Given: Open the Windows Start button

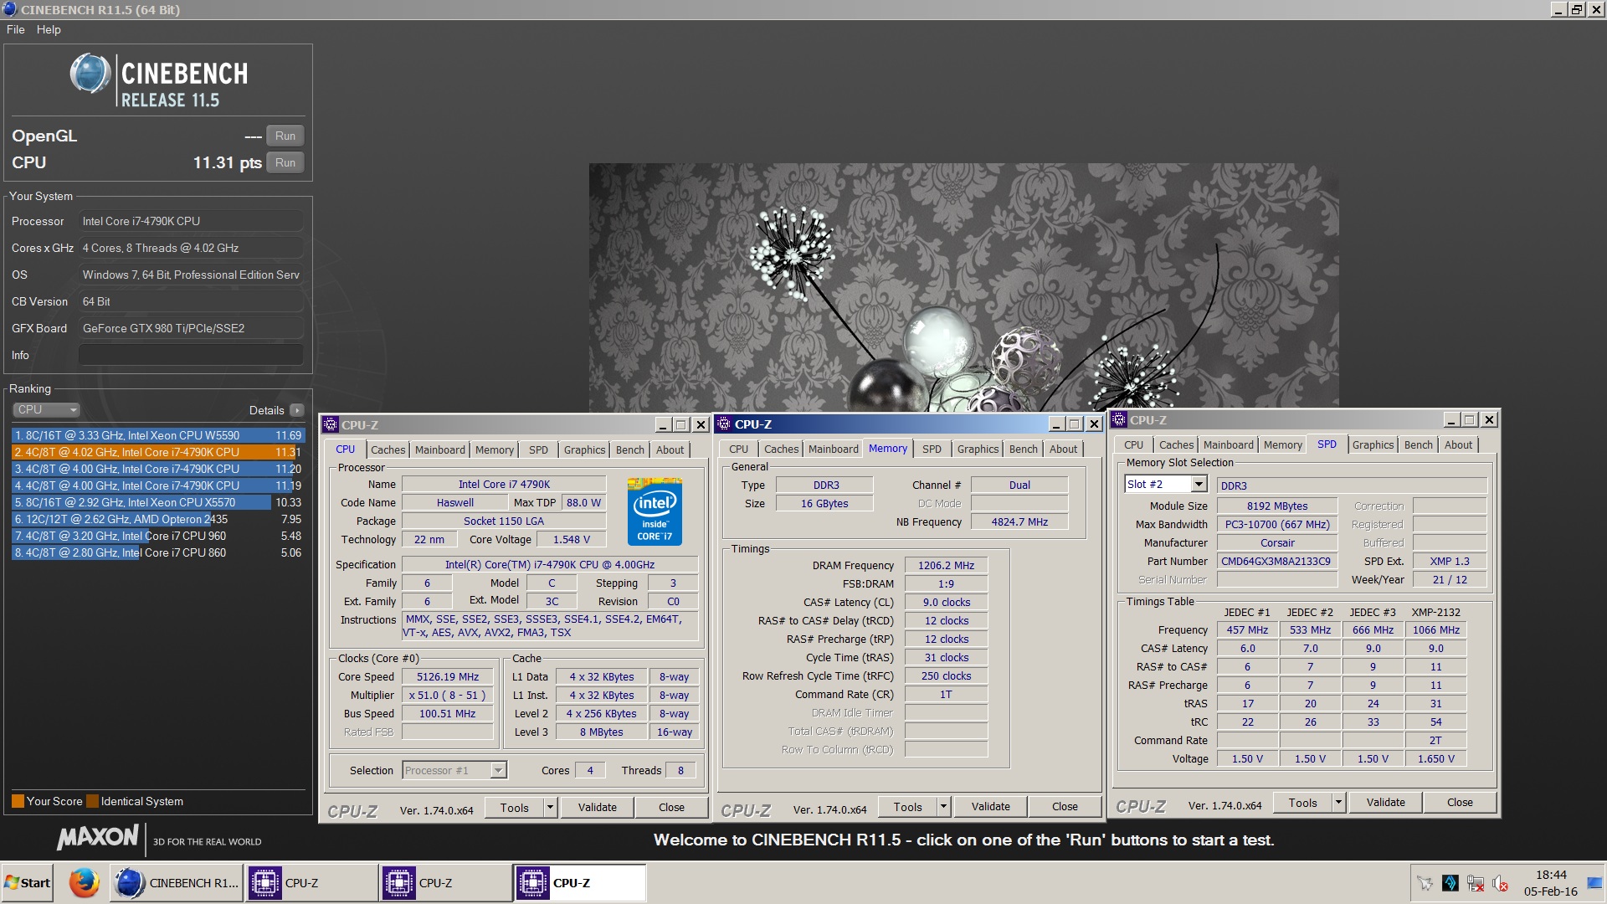Looking at the screenshot, I should pos(27,883).
